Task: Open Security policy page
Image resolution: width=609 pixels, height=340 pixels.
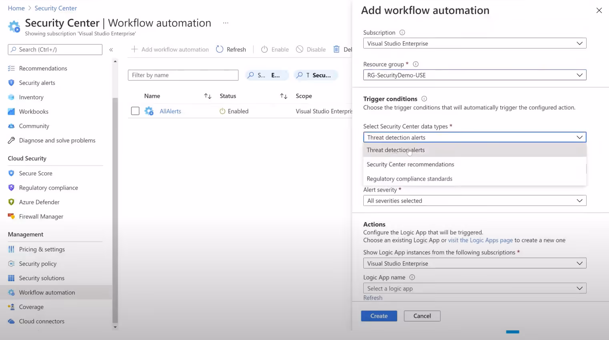Action: click(38, 264)
